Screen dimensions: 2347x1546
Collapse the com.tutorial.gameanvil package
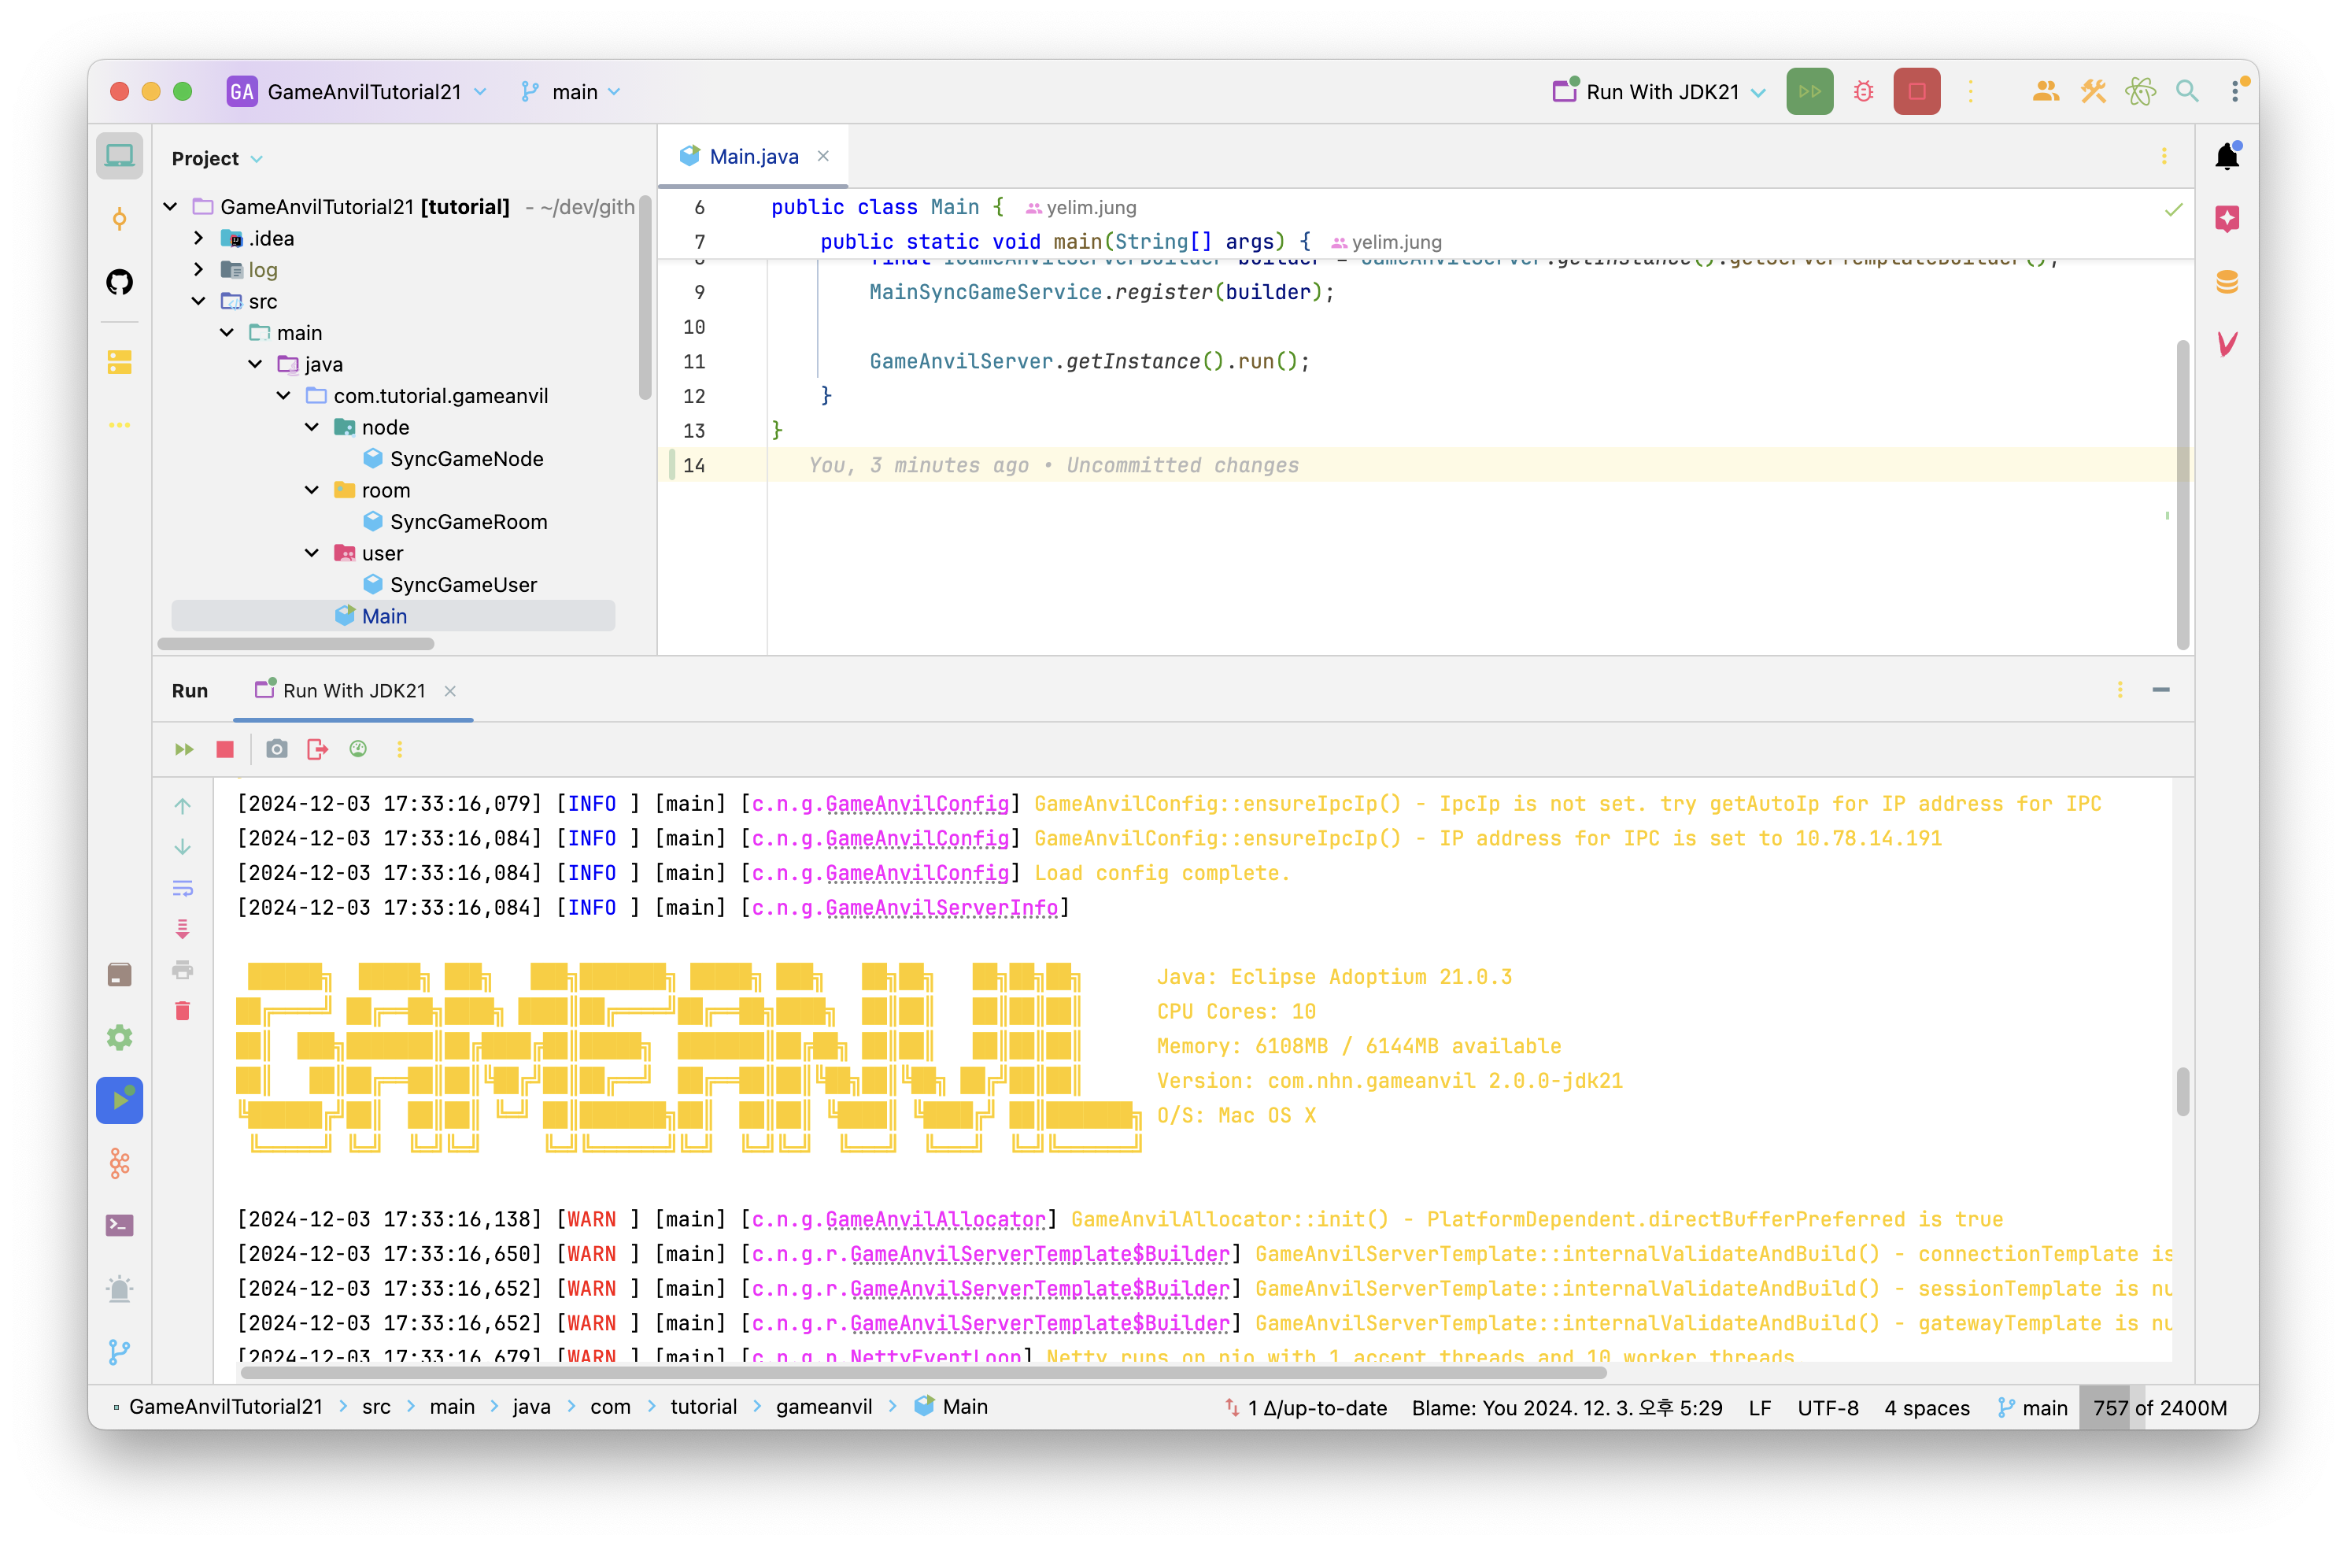(284, 397)
